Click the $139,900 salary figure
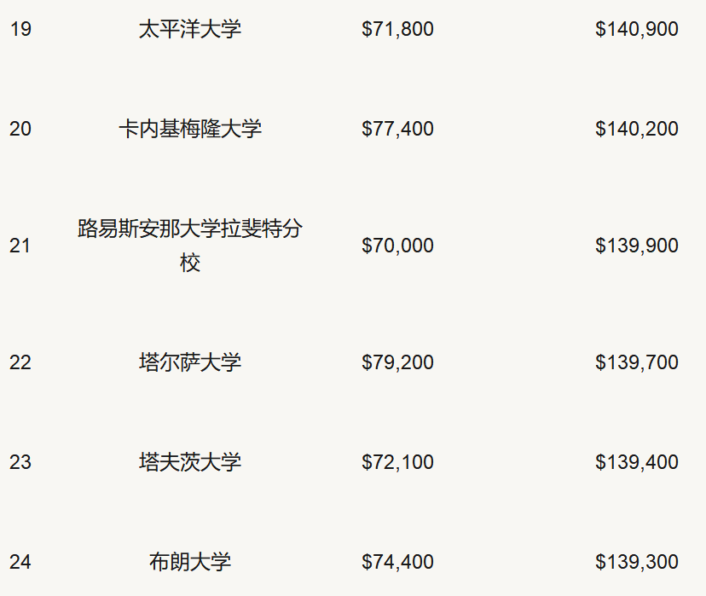The height and width of the screenshot is (596, 706). tap(637, 246)
